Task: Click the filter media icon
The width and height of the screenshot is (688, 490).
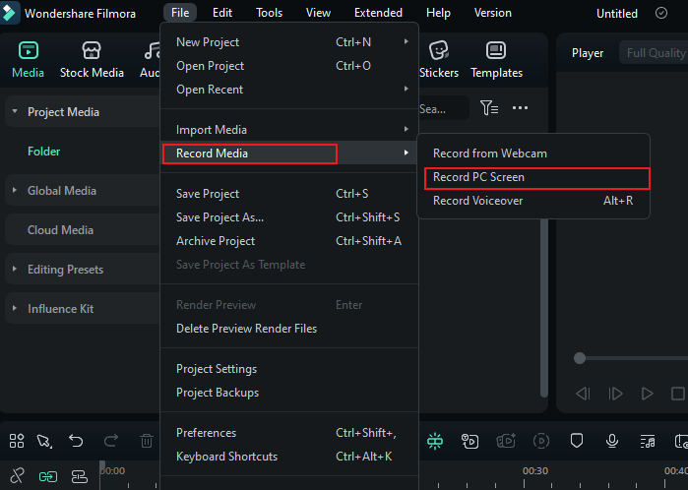Action: (489, 108)
